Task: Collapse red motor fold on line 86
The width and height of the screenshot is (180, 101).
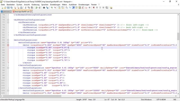Action: point(8,45)
